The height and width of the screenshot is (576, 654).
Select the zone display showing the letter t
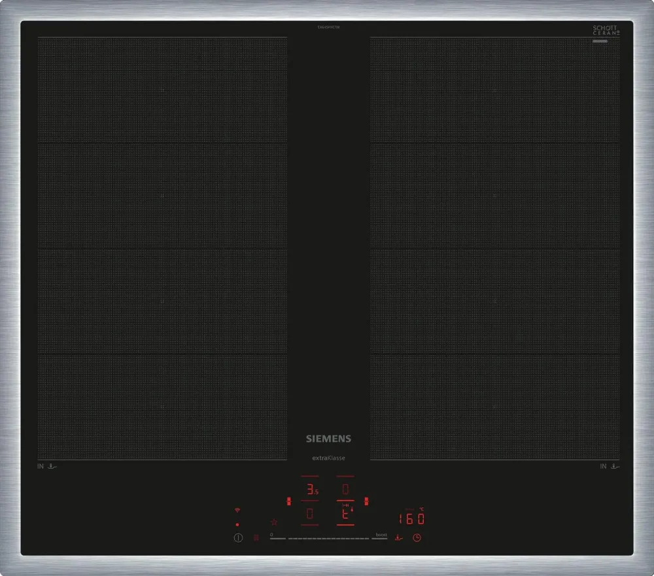345,514
